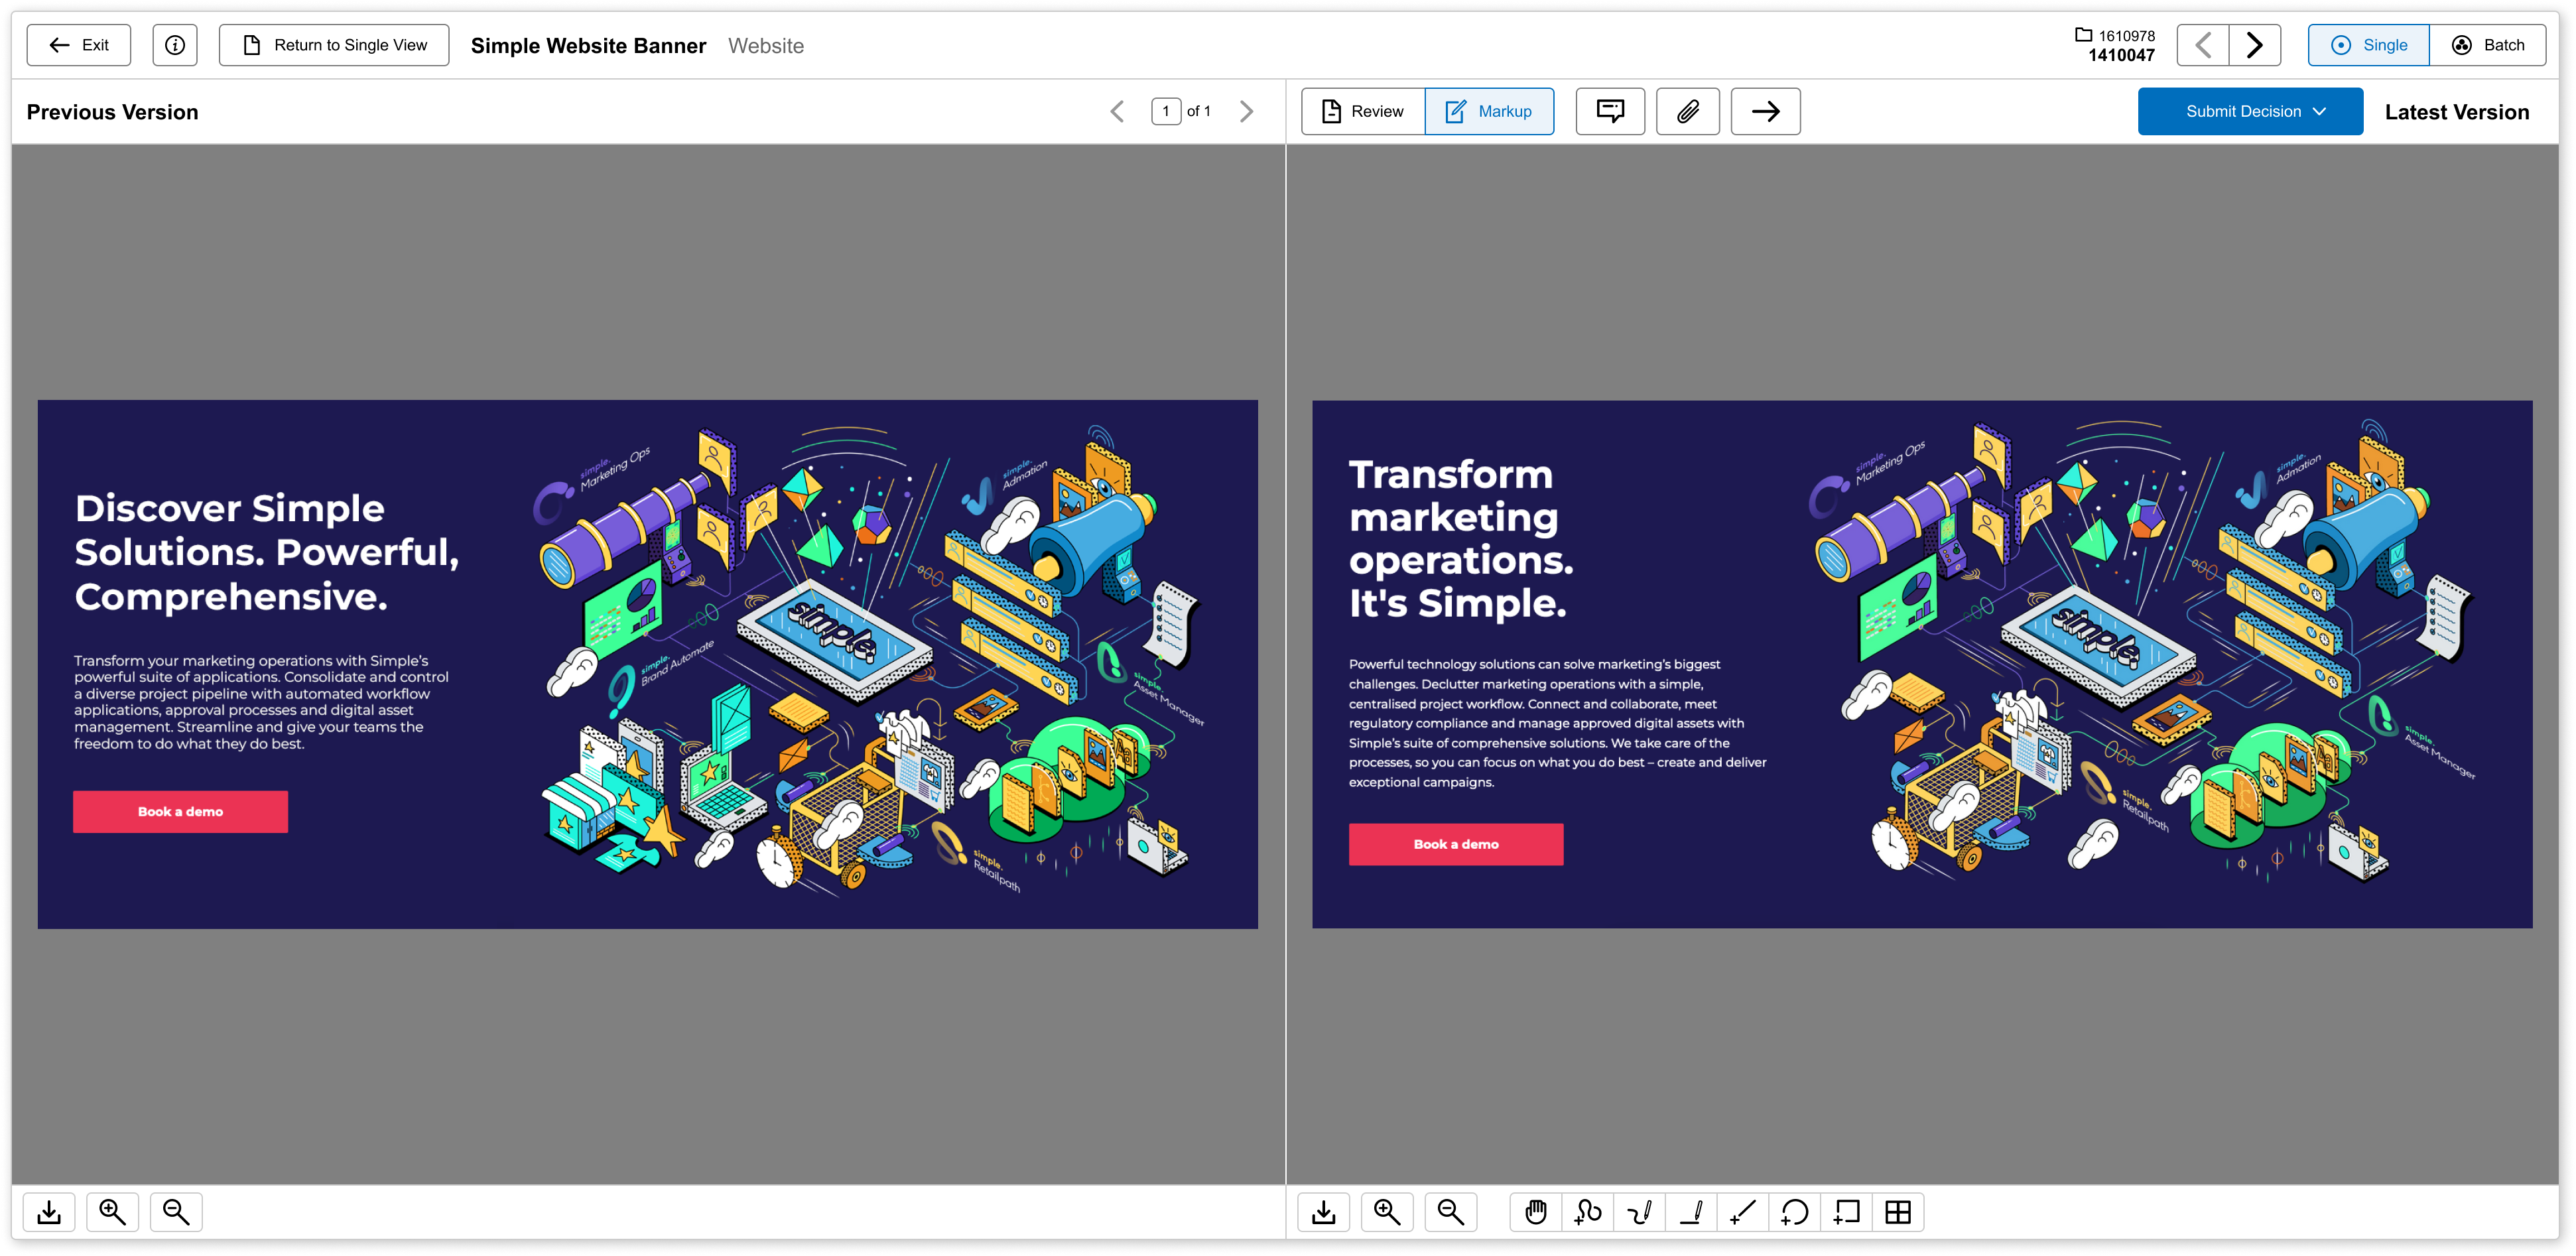Select the add rectangle tool

coord(1847,1212)
